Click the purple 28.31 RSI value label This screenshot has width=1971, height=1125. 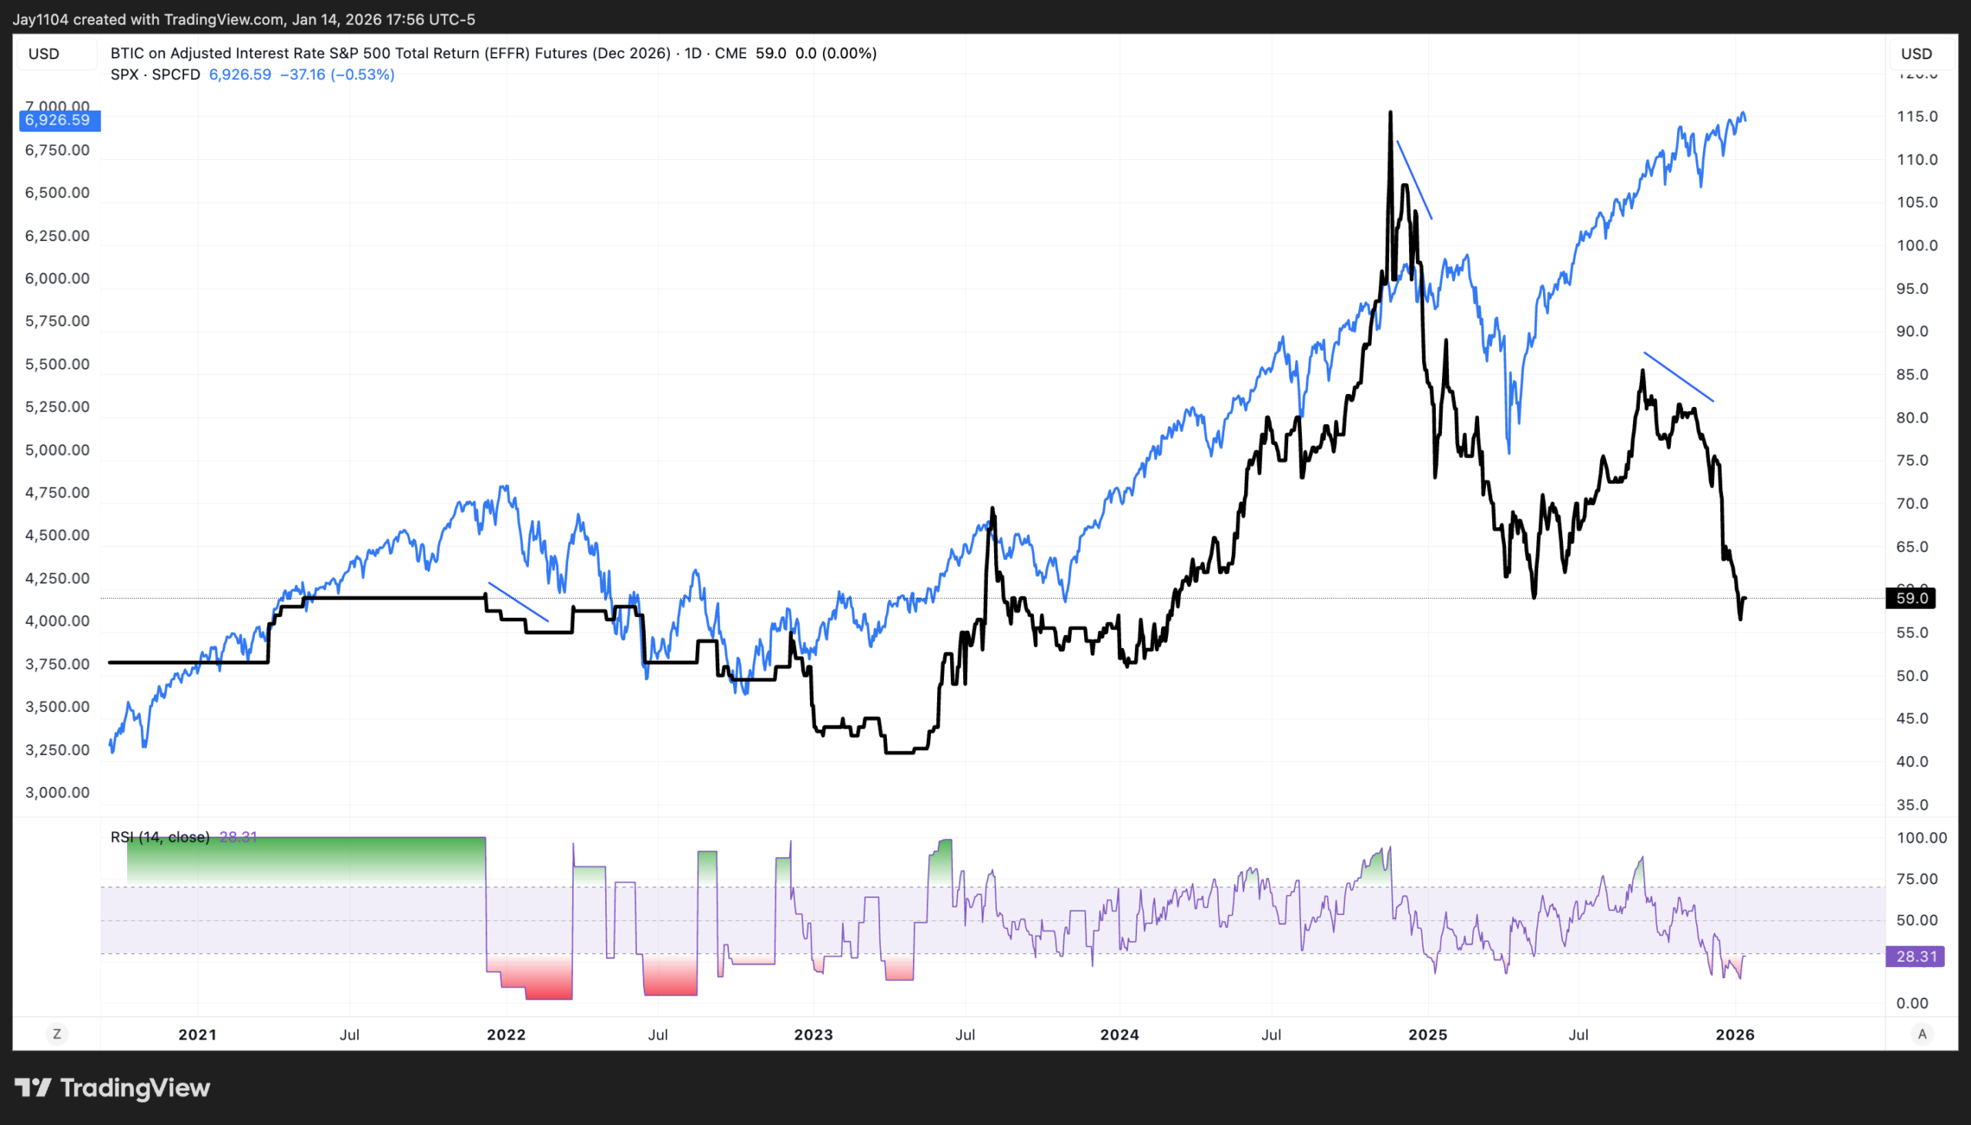point(1916,956)
